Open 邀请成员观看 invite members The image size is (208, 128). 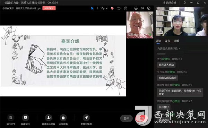coord(49,120)
